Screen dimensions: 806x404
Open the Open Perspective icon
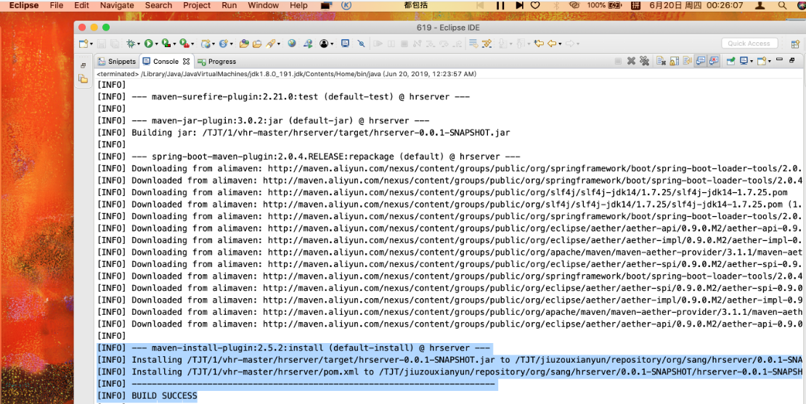pos(796,44)
